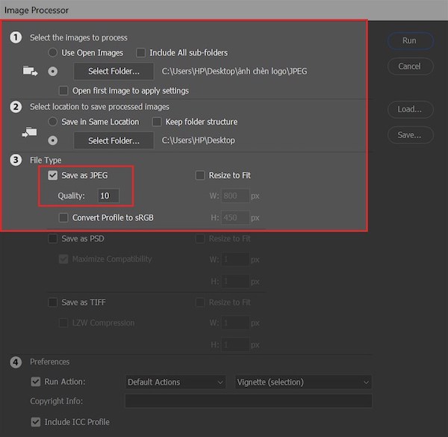Viewport: 448px width, 437px height.
Task: Enable Resize to Fit for JPEG
Action: pos(199,176)
